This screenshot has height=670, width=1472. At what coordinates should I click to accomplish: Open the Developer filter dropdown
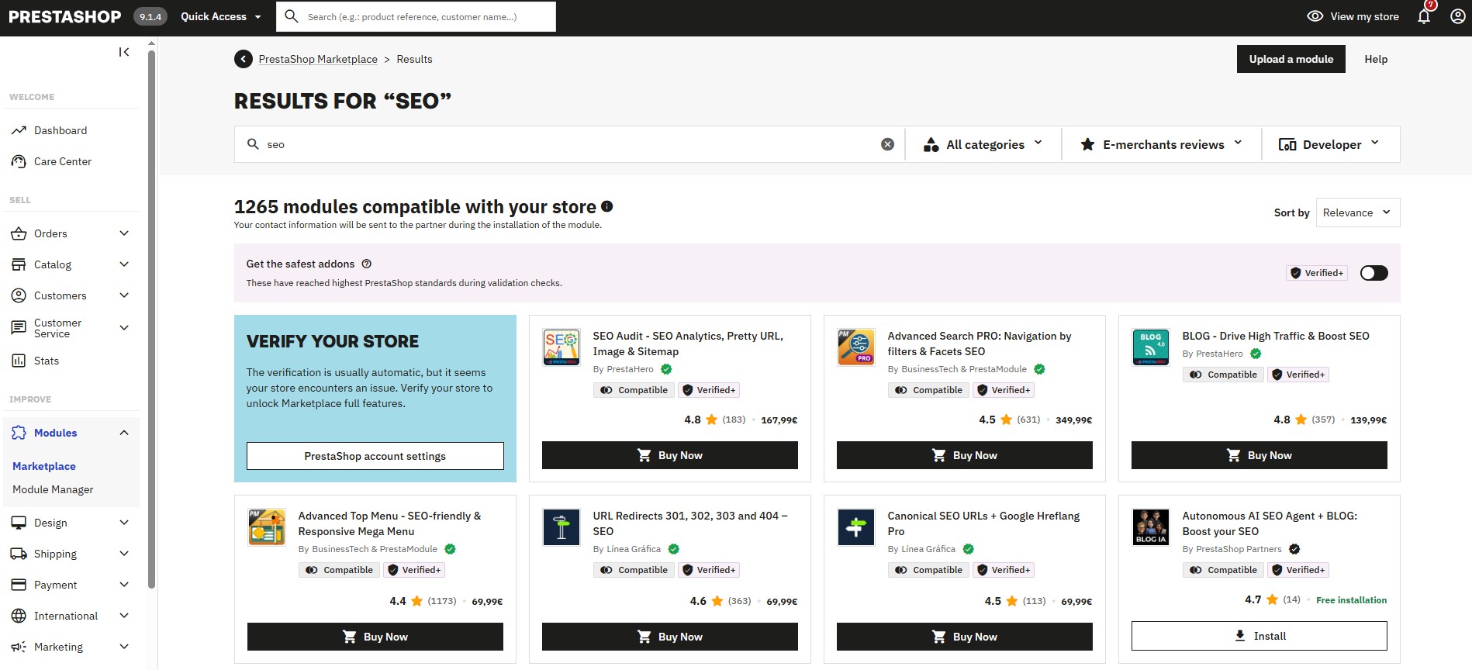pyautogui.click(x=1330, y=144)
